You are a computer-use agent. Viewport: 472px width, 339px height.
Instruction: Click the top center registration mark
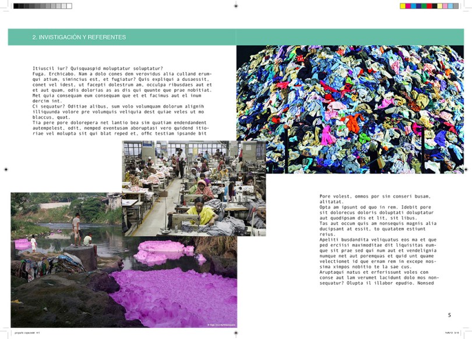tap(236, 6)
